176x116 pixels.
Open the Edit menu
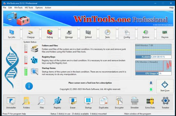[x=10, y=8]
